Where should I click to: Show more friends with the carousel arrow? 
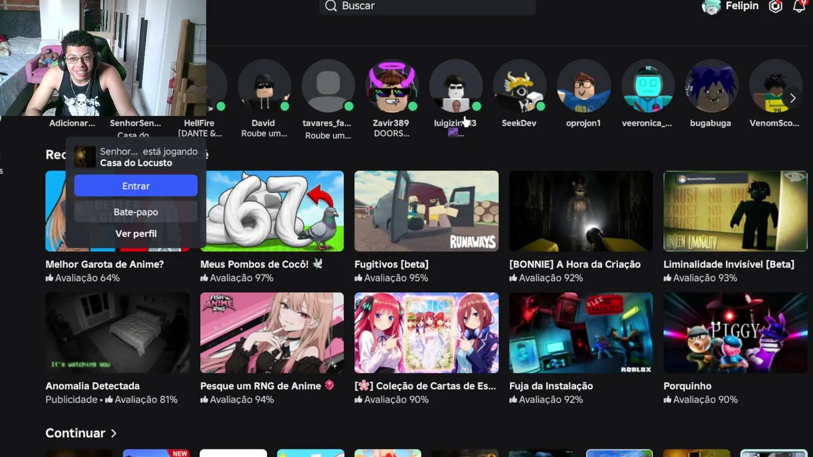tap(792, 98)
